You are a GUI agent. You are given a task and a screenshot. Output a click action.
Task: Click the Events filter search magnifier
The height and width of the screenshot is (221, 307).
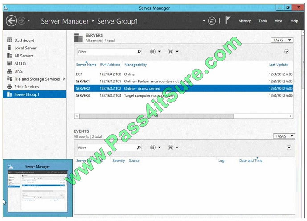pos(139,147)
